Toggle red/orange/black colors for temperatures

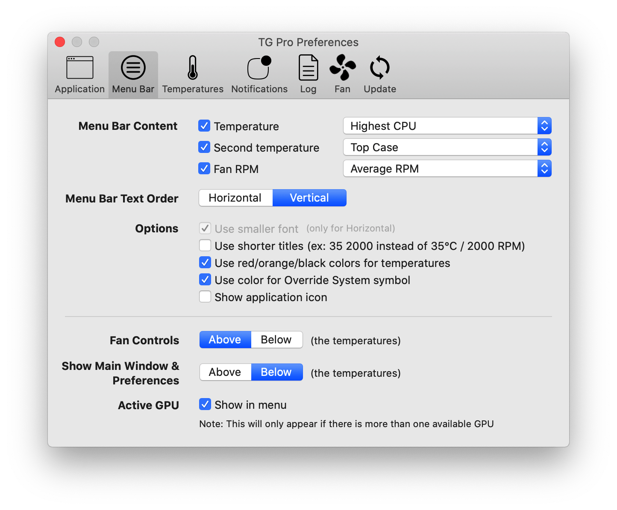point(205,263)
